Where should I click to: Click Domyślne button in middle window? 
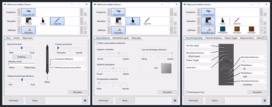coord(167,92)
